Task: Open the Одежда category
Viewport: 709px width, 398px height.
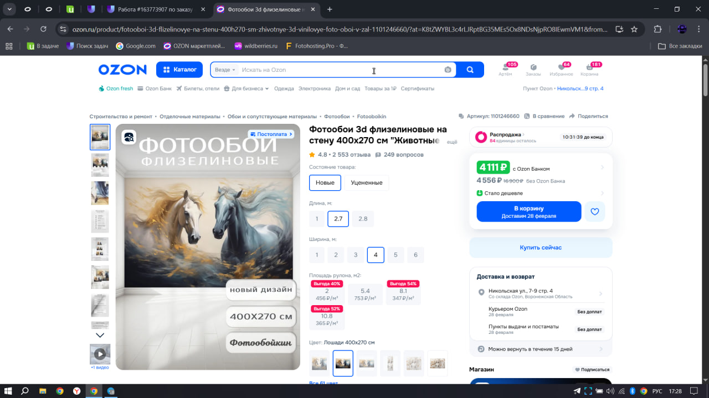Action: click(284, 88)
